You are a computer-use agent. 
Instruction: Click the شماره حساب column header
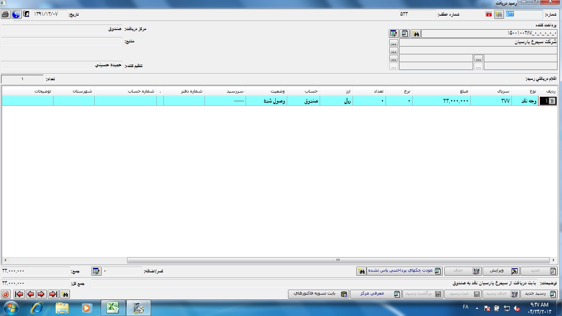pos(125,91)
